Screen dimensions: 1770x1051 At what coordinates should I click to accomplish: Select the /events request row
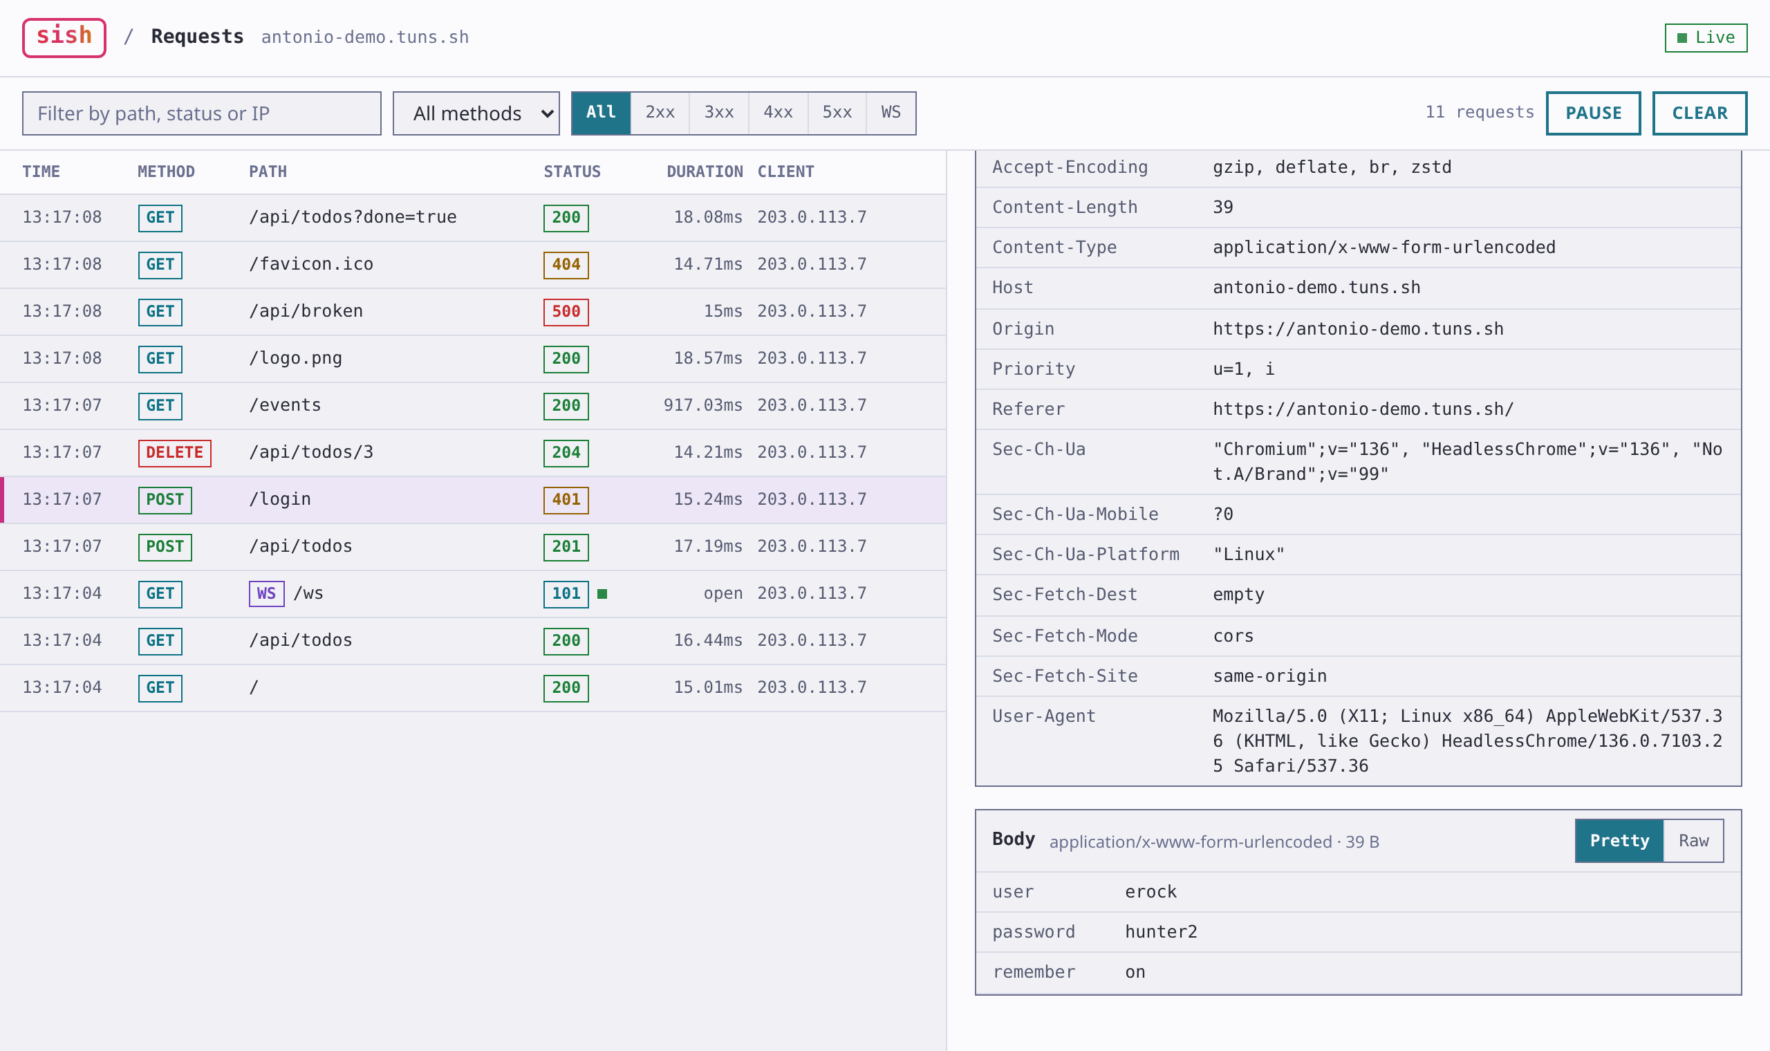(473, 406)
